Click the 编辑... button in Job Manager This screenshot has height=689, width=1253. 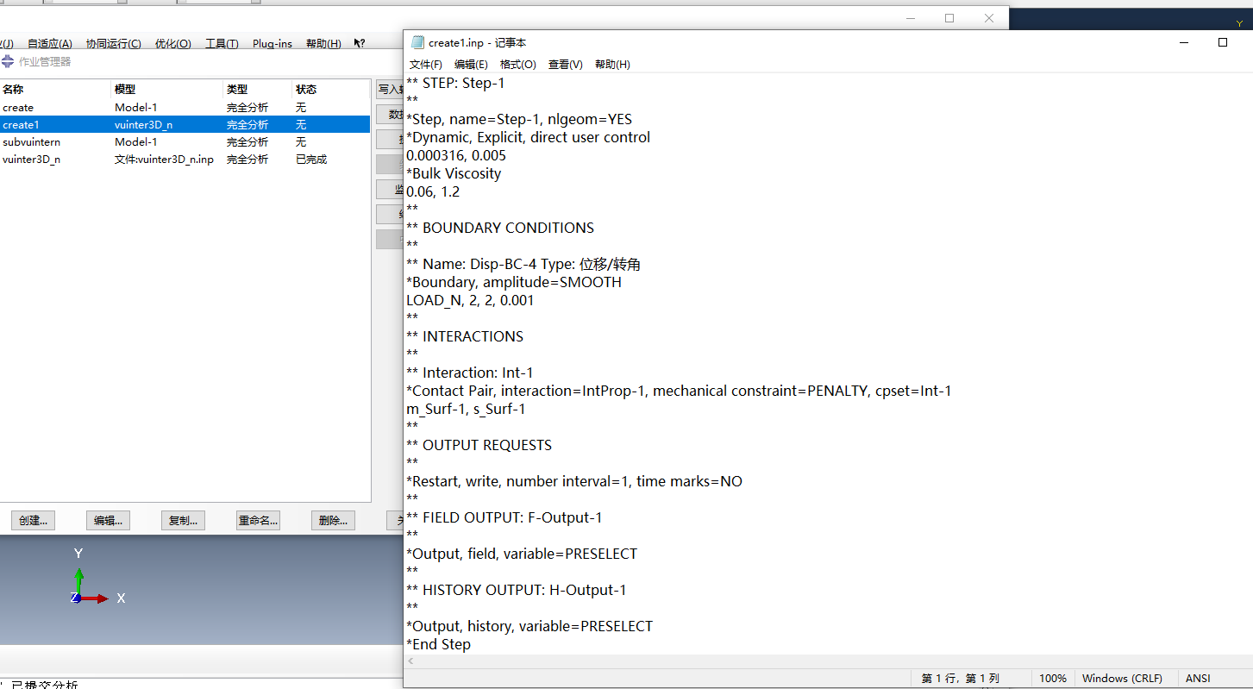(x=109, y=520)
